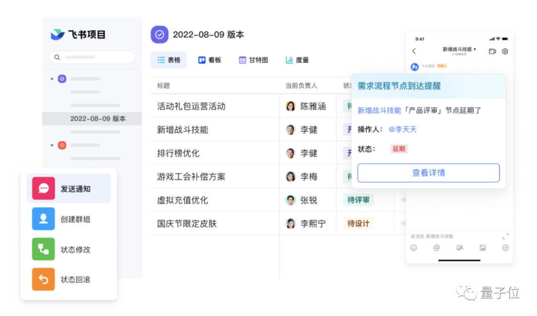This screenshot has width=537, height=316.
Task: Click the purple checkmark group icon in sidebar
Action: click(62, 79)
